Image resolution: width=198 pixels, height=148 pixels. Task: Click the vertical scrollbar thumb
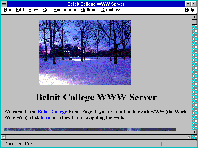[x=194, y=22]
